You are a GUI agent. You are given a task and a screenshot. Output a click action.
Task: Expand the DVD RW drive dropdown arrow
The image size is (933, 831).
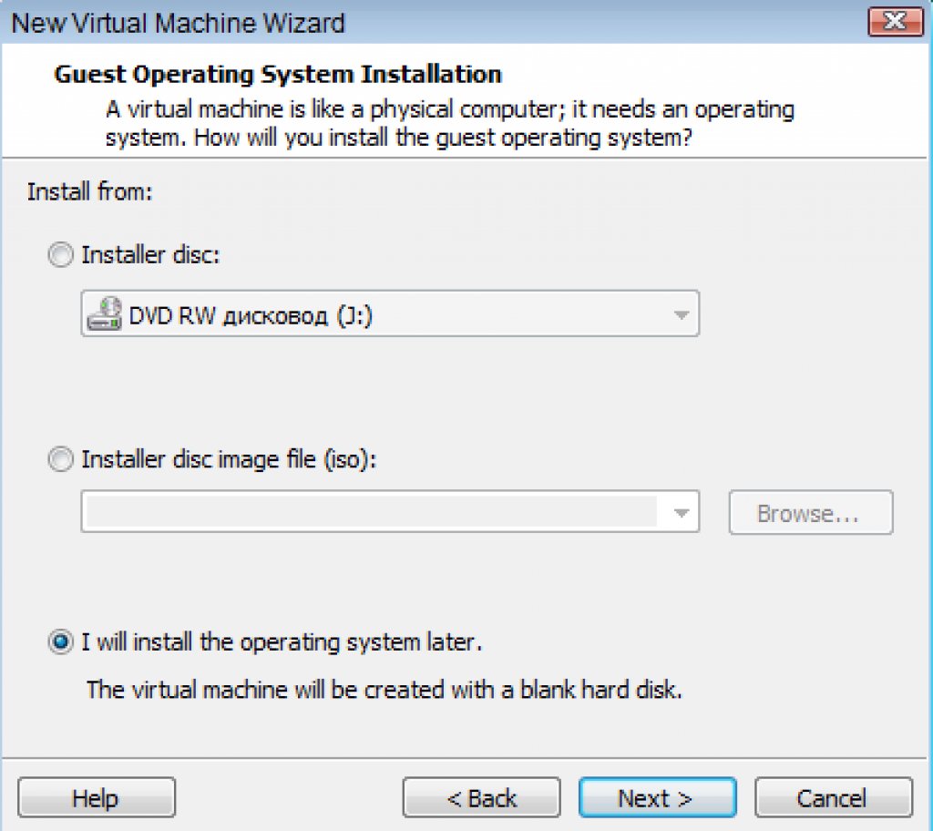[680, 314]
